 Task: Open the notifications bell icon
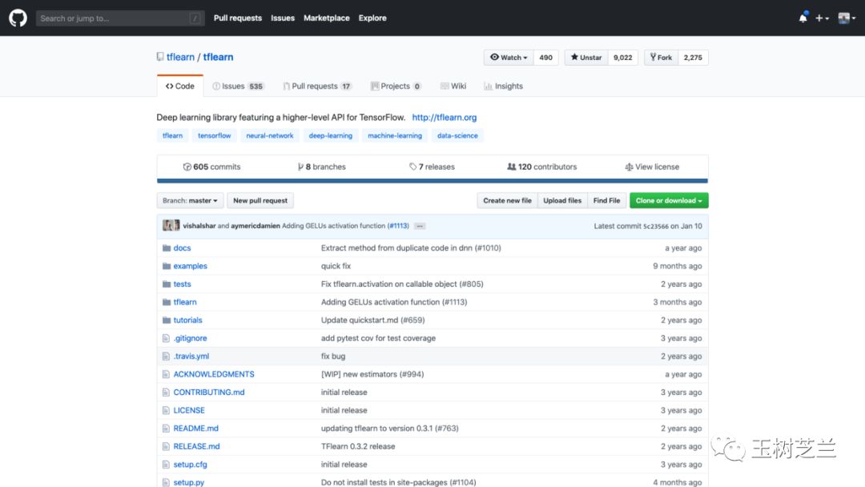tap(803, 18)
